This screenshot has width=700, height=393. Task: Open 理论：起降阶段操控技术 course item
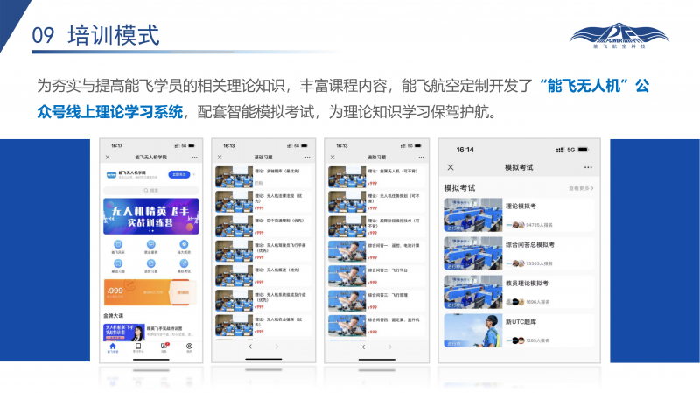click(x=376, y=227)
